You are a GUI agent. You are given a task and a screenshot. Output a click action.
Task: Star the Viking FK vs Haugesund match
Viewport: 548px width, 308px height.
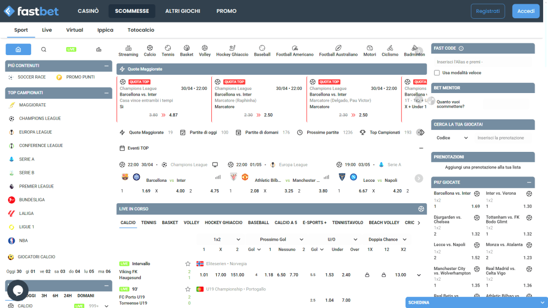[187, 264]
